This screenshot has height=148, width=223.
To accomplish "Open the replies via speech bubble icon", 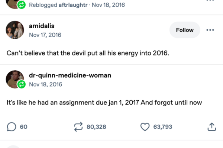I will (x=12, y=127).
